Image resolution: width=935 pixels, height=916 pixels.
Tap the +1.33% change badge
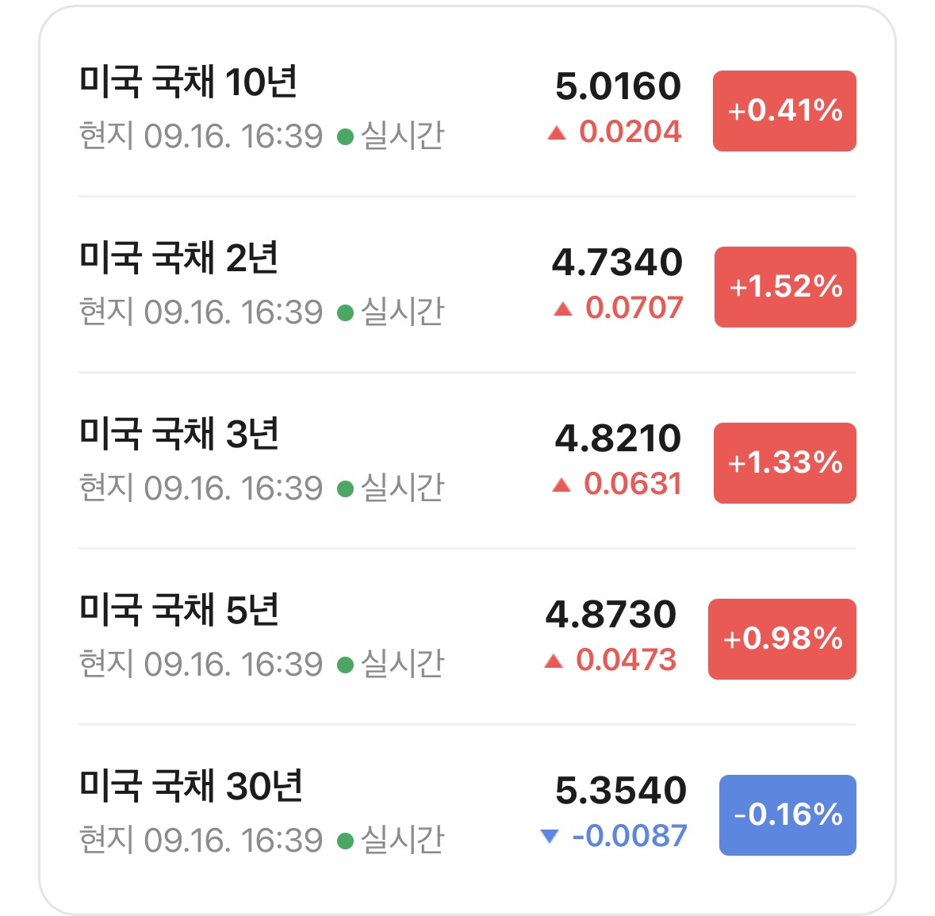coord(785,463)
